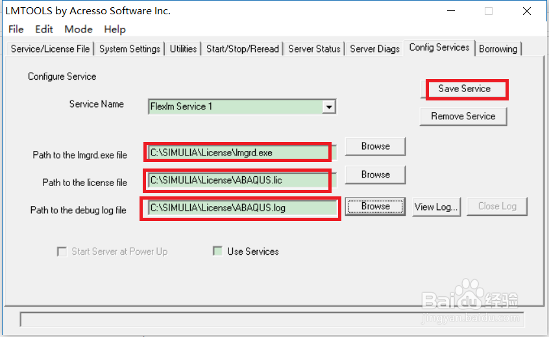Select the Config Services tab

coord(439,47)
